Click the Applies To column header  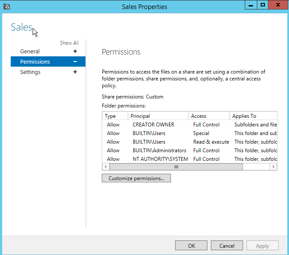(252, 116)
